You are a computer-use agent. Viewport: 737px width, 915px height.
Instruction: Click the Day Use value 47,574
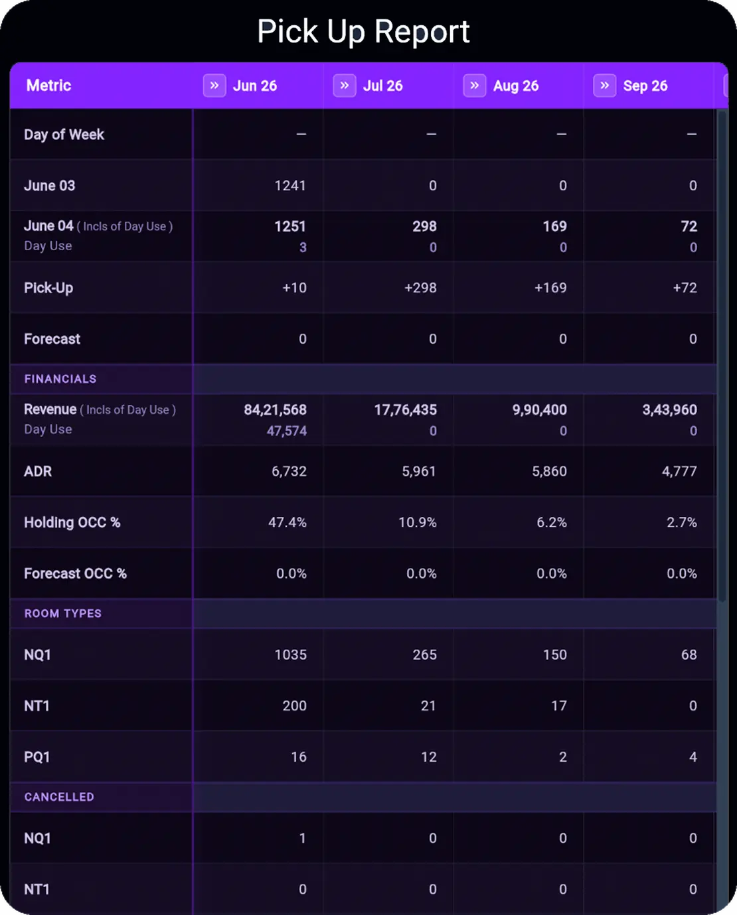(x=287, y=431)
